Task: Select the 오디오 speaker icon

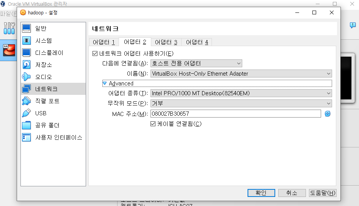Action: (26, 77)
